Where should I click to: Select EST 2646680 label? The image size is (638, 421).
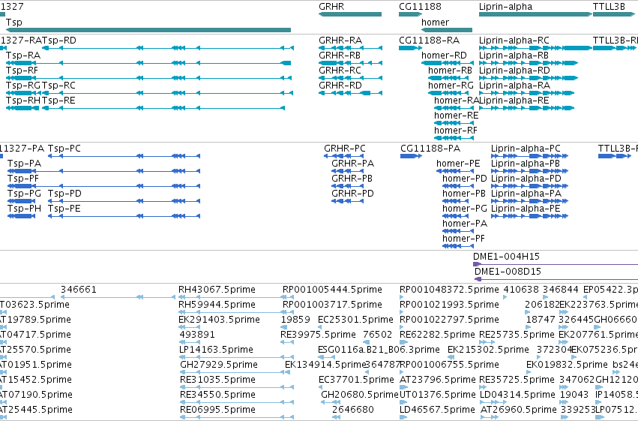[353, 410]
